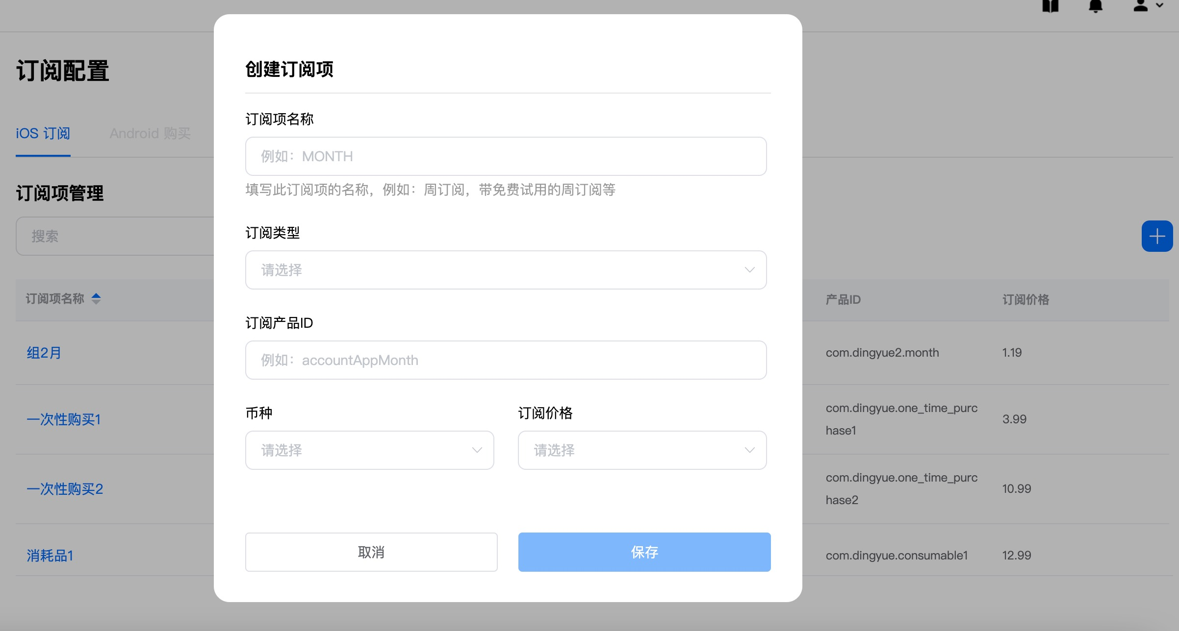The width and height of the screenshot is (1179, 631).
Task: Open the 币种 selection dropdown
Action: (369, 450)
